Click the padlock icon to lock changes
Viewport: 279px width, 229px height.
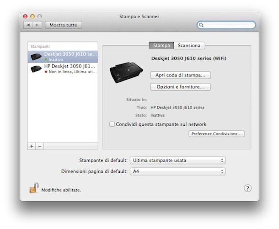click(34, 188)
